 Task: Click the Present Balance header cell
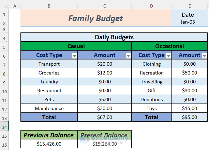[104, 135]
